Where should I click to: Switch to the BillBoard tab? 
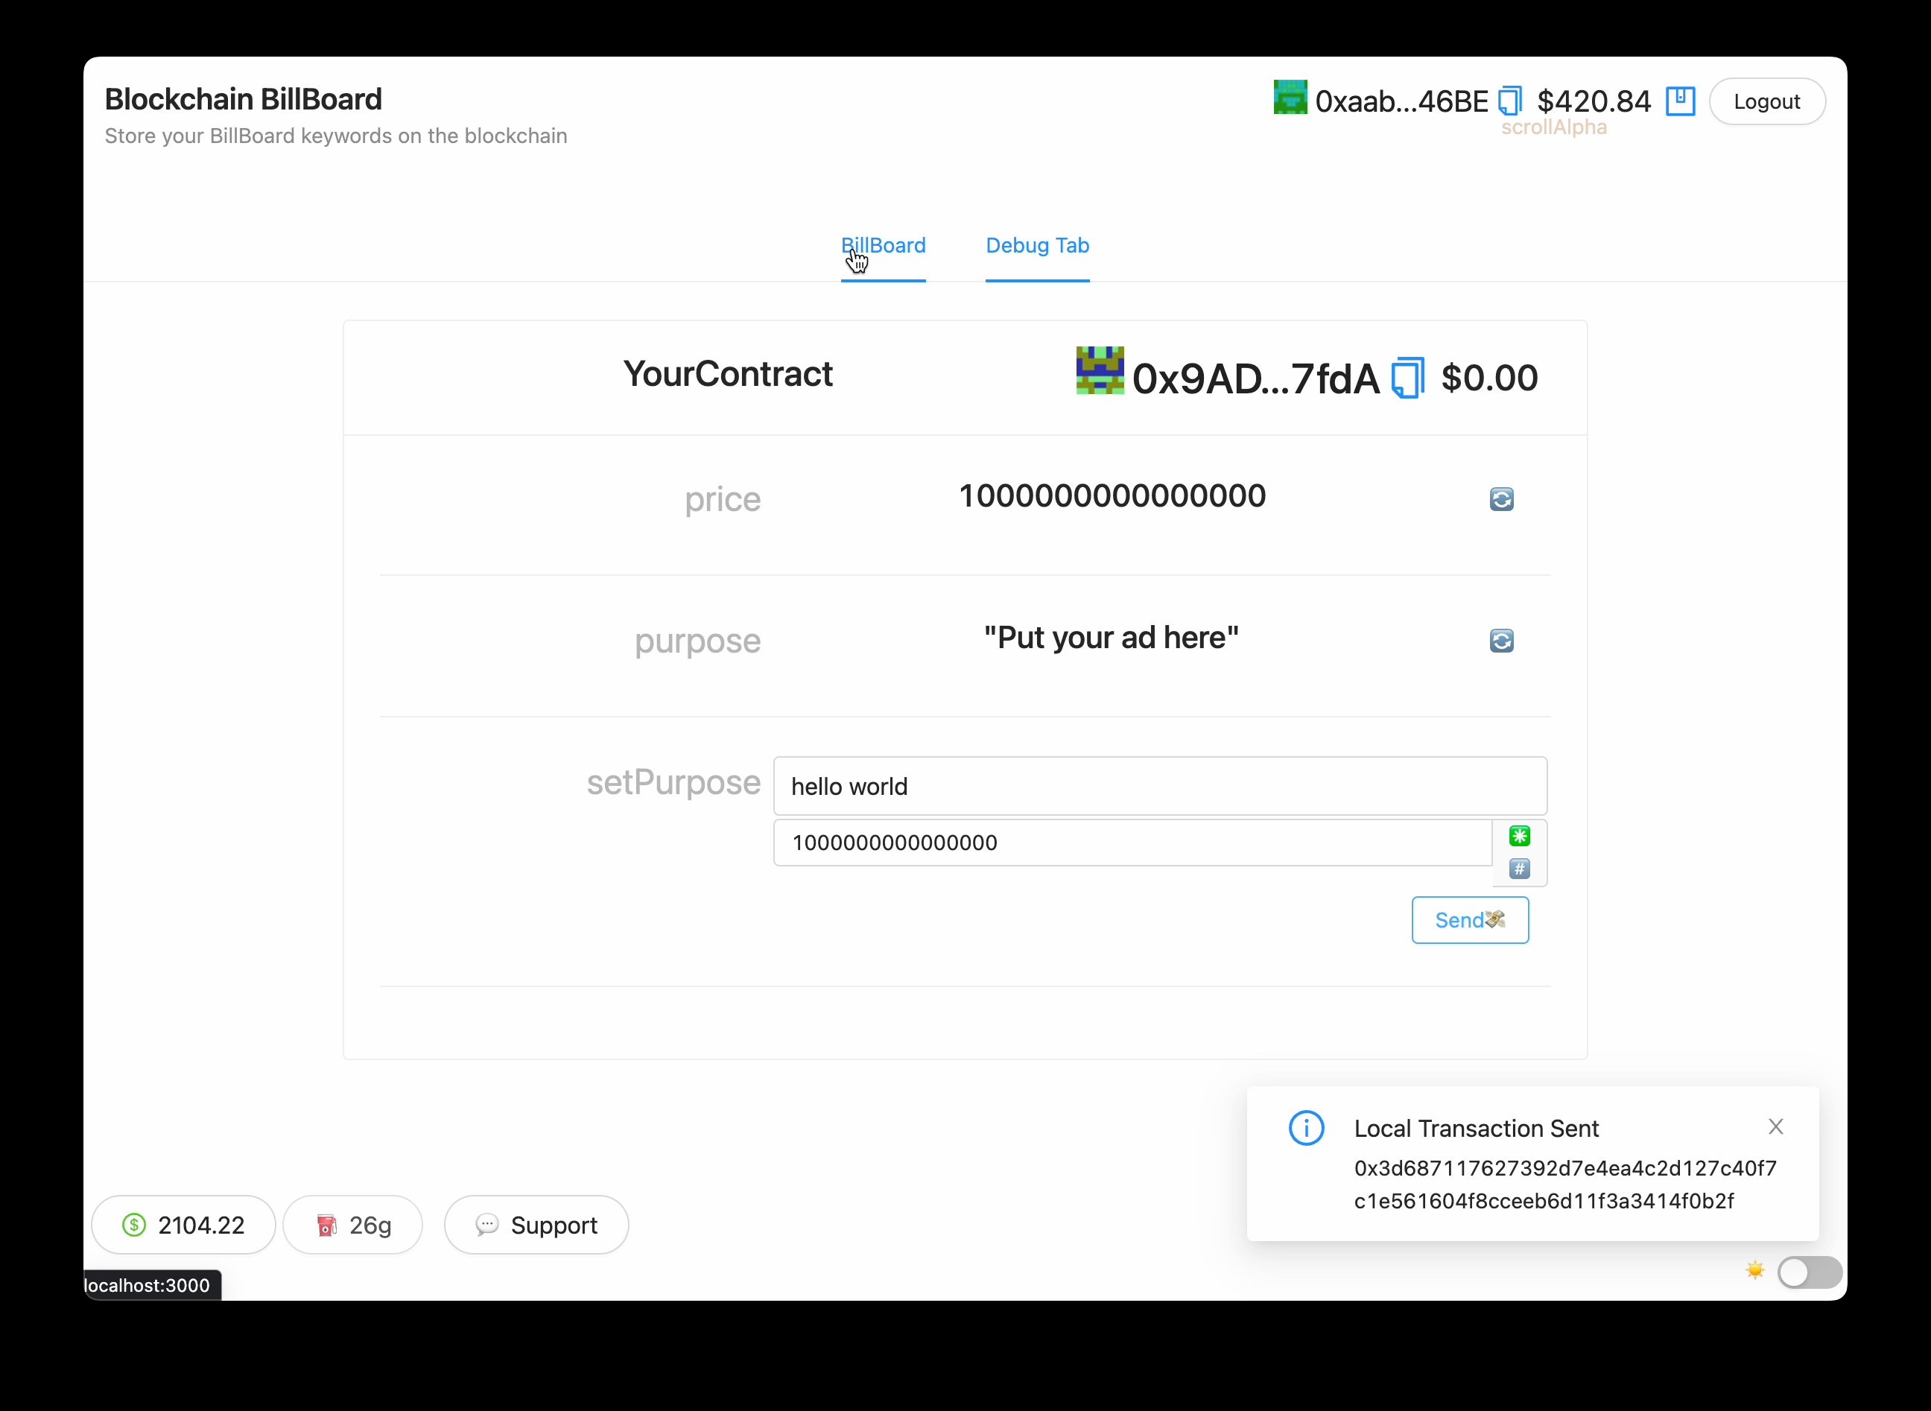[883, 244]
